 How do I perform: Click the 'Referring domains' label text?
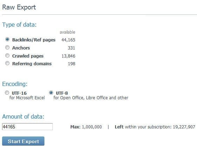pyautogui.click(x=32, y=64)
